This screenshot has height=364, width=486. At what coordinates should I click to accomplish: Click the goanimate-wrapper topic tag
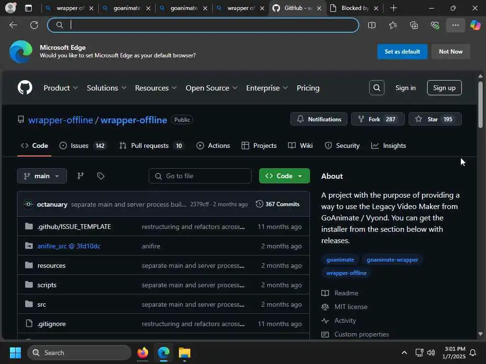(392, 259)
